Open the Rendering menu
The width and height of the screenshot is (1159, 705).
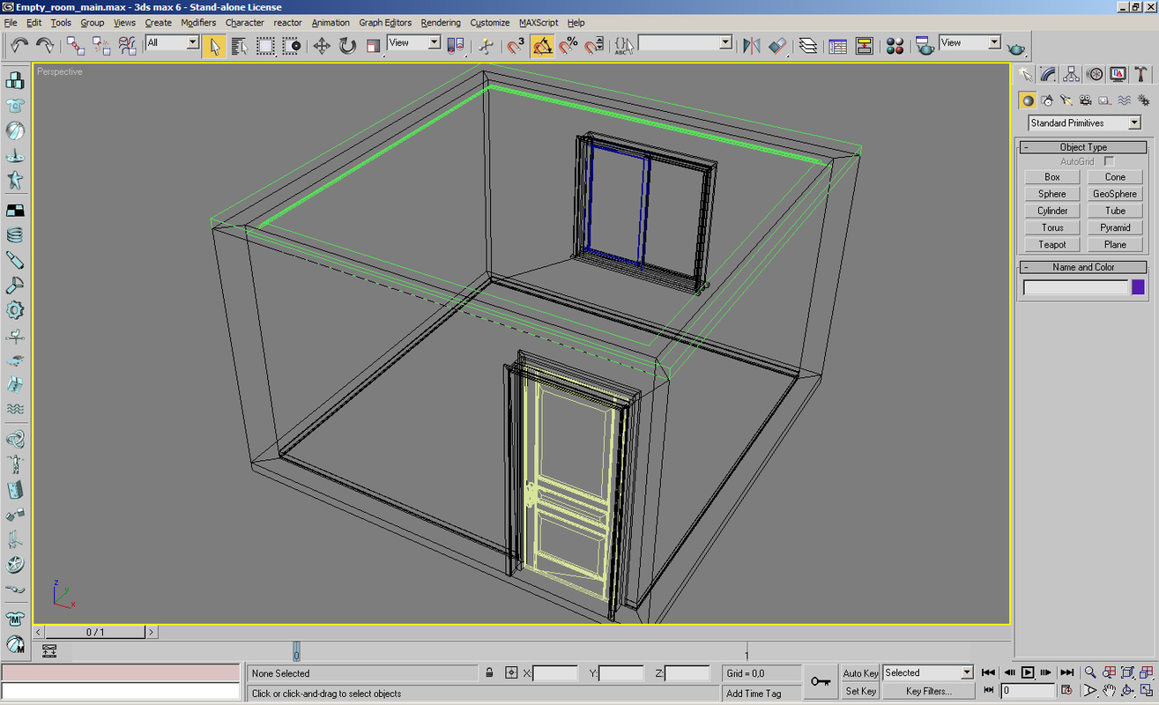point(441,23)
